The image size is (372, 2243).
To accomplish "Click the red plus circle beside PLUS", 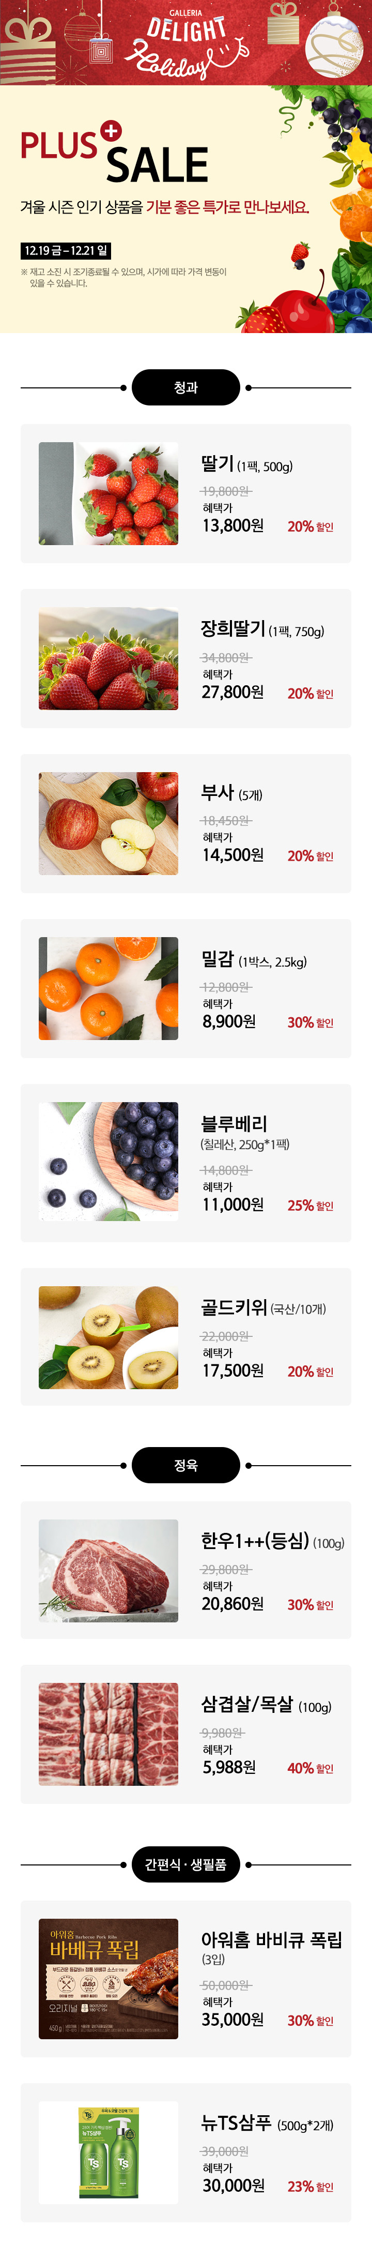I will click(111, 131).
